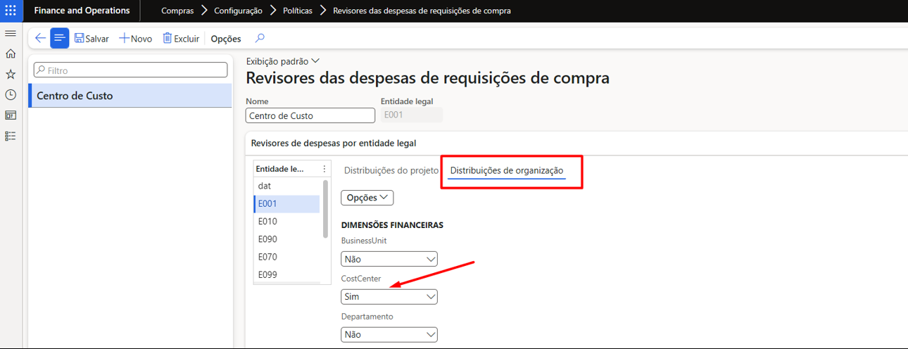Open Modules list icon in sidebar
This screenshot has width=908, height=349.
[x=11, y=136]
